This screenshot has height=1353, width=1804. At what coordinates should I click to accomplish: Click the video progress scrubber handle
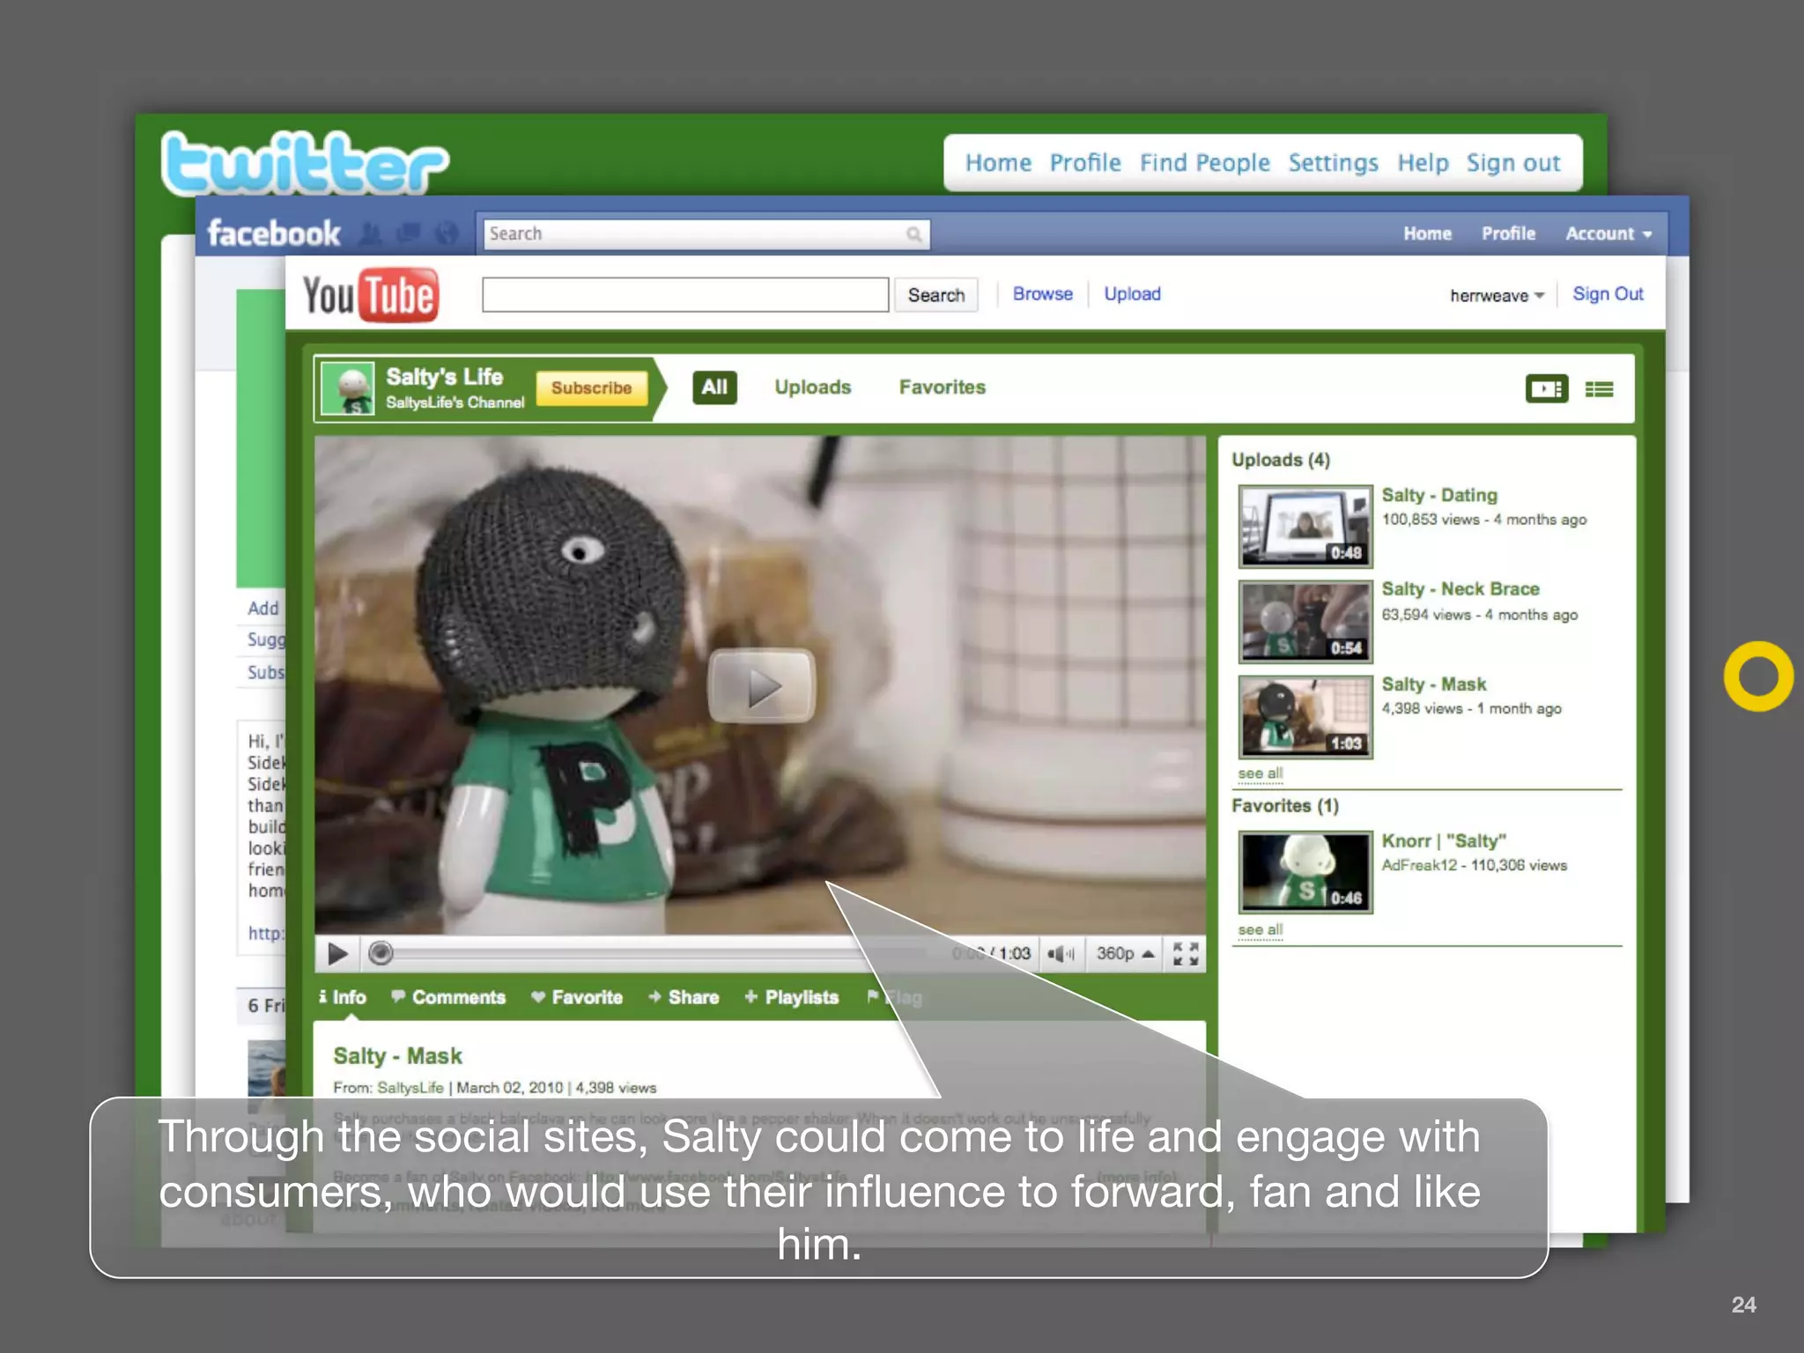pyautogui.click(x=381, y=954)
